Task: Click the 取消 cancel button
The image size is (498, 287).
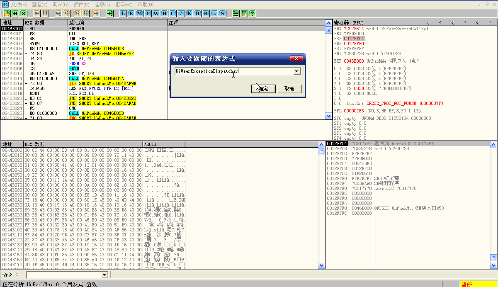Action: (289, 88)
